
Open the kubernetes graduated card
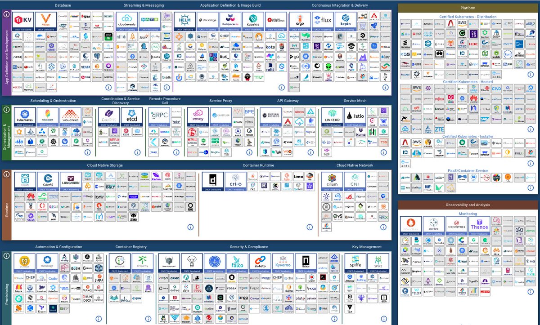(24, 117)
